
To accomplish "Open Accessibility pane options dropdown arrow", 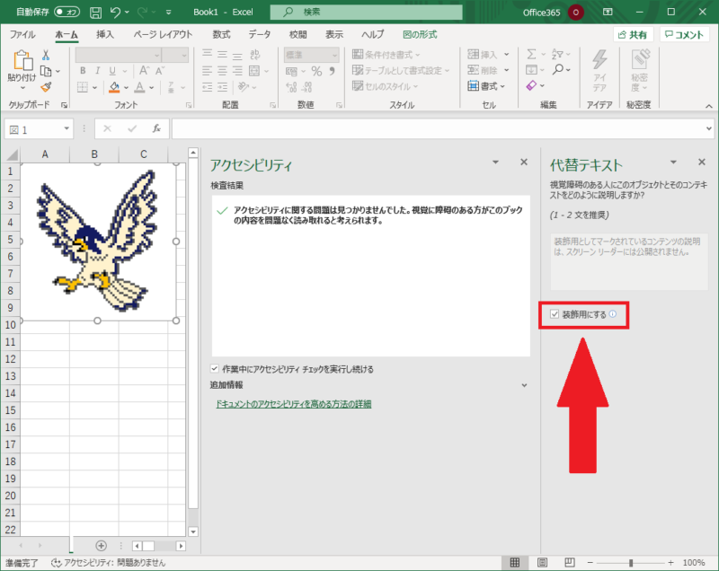I will point(495,163).
